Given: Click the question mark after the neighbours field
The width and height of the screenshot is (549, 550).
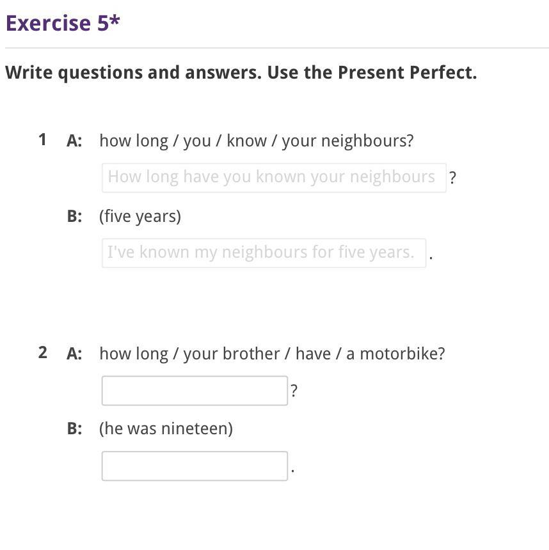Looking at the screenshot, I should click(453, 178).
